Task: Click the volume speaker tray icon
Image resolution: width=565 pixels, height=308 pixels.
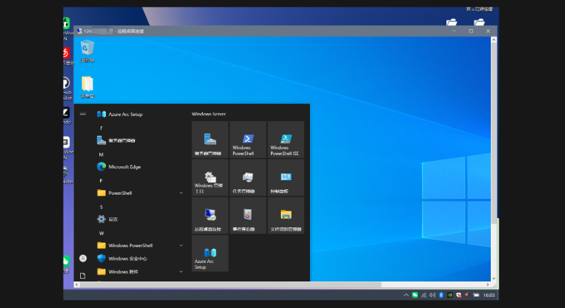Action: coord(433,295)
